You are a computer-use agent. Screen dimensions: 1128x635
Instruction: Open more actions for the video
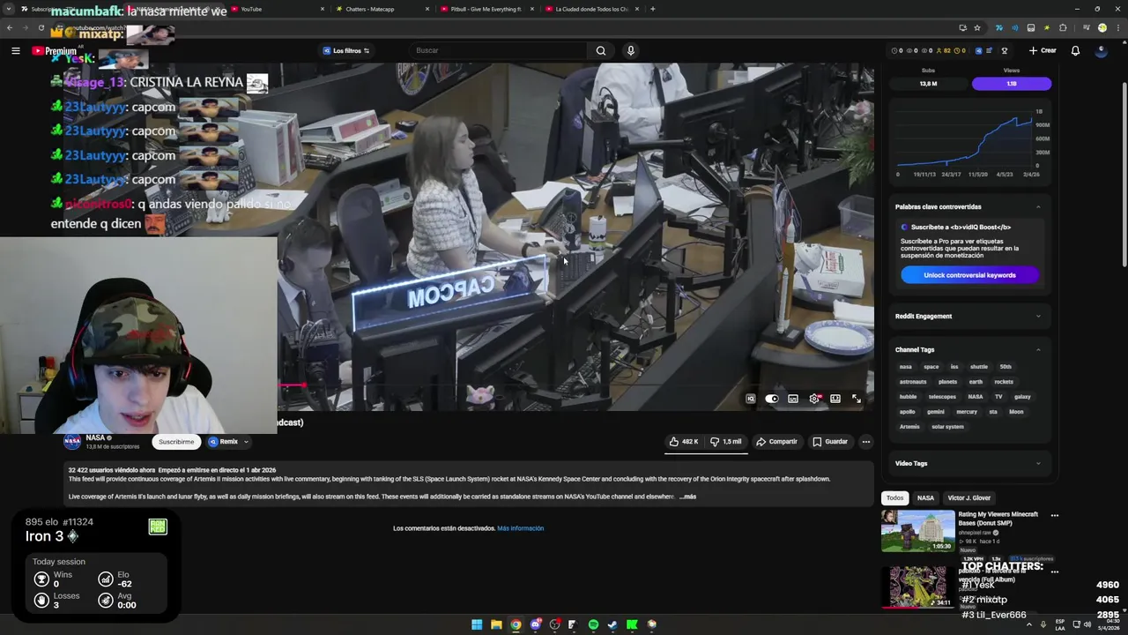[x=866, y=442]
